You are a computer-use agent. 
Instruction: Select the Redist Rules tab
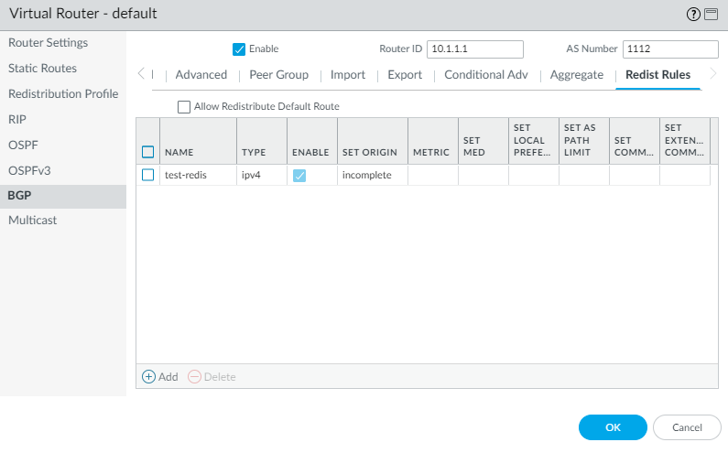tap(657, 75)
